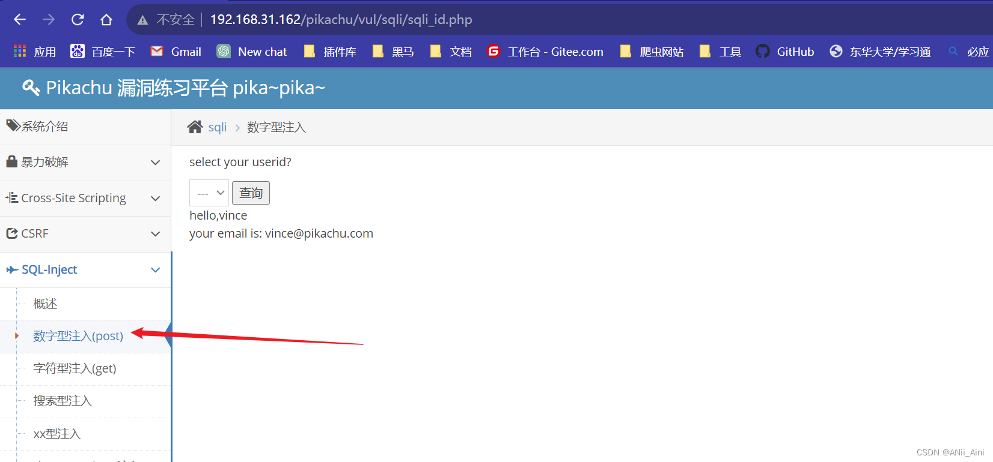
Task: Click the hello,vince result text
Action: [218, 215]
